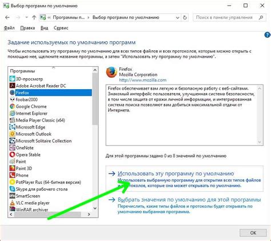Click the program list vertical scrollbar down arrow
The width and height of the screenshot is (271, 241).
(x=95, y=208)
